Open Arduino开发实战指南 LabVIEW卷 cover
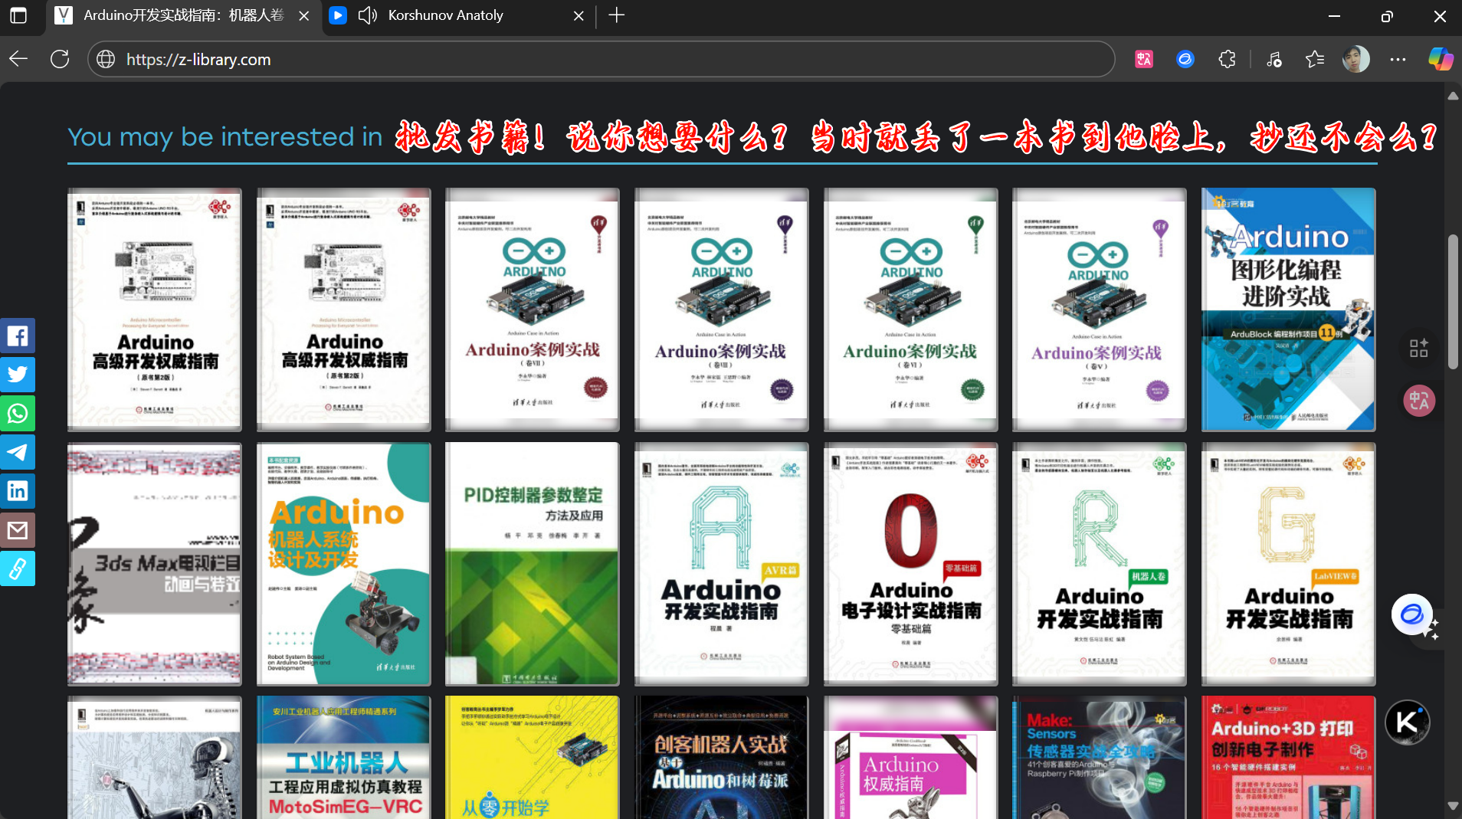 click(1289, 564)
